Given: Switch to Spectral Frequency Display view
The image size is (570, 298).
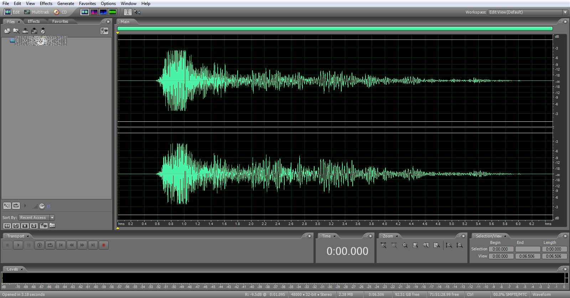Looking at the screenshot, I should click(94, 12).
